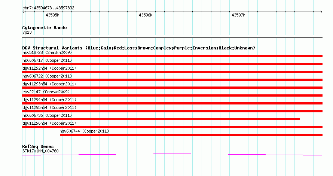Click the red bar for dgv11294n54
The image size is (333, 176).
[x=172, y=103]
